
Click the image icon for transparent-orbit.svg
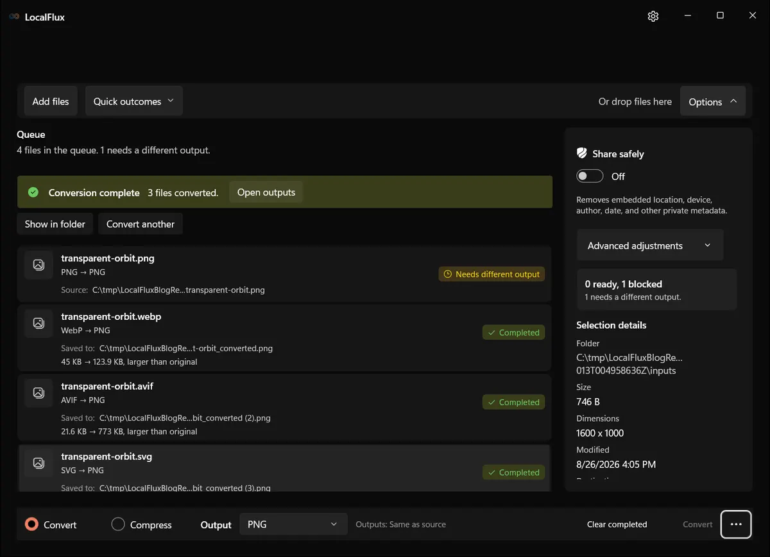click(x=38, y=463)
